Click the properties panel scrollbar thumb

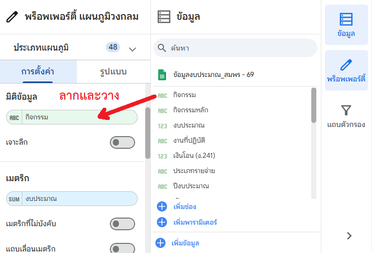pos(148,133)
